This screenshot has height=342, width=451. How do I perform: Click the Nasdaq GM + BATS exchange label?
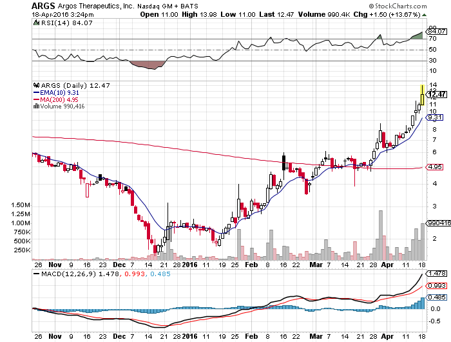[x=168, y=6]
